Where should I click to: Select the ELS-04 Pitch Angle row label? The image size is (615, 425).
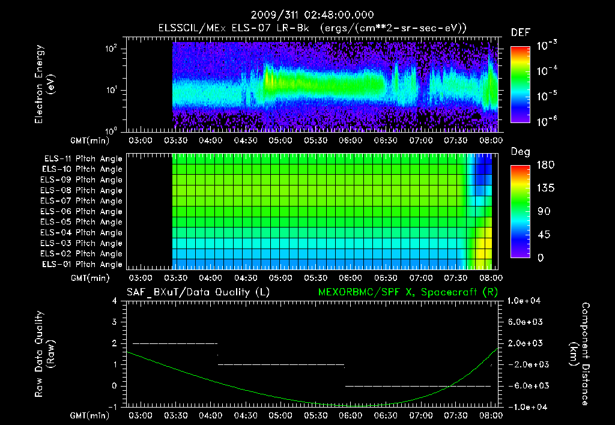pos(82,232)
